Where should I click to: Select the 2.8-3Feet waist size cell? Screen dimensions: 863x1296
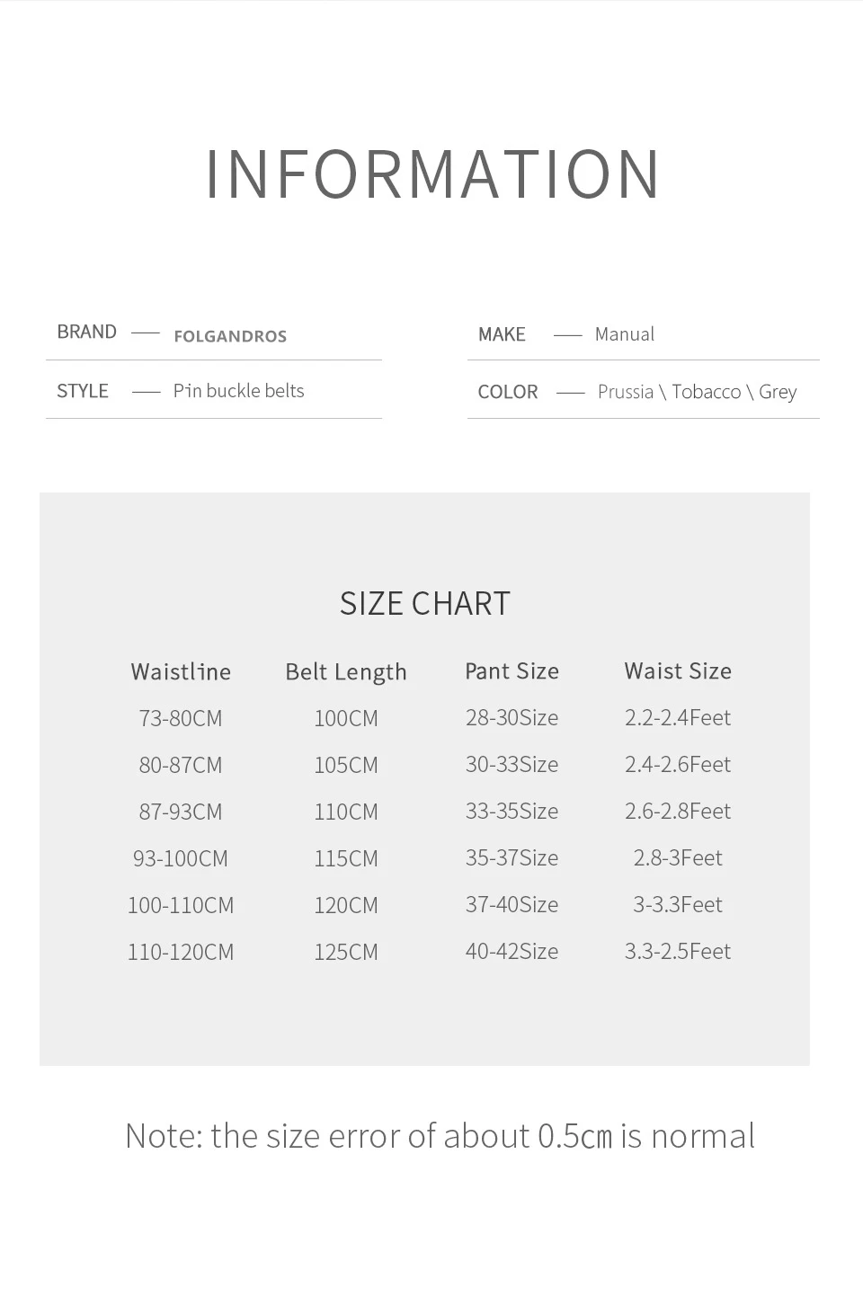click(678, 857)
